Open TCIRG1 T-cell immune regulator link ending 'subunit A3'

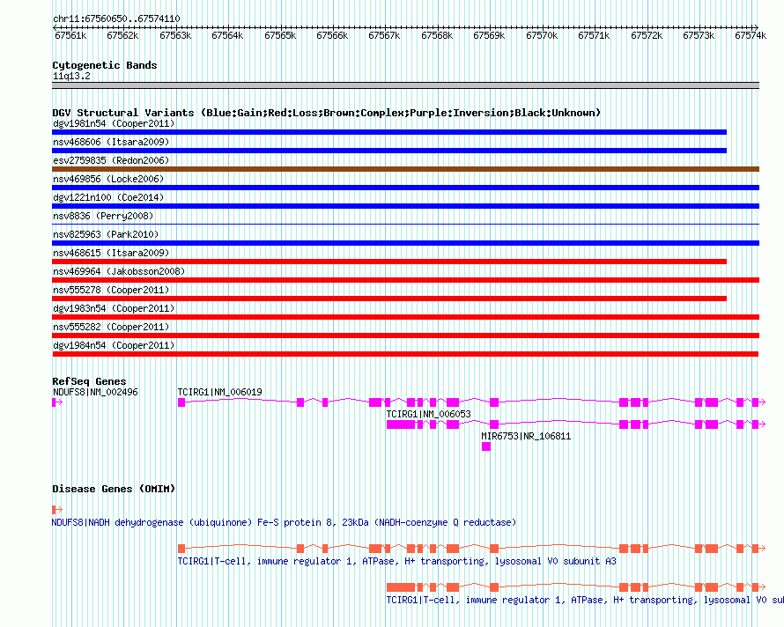pos(397,562)
